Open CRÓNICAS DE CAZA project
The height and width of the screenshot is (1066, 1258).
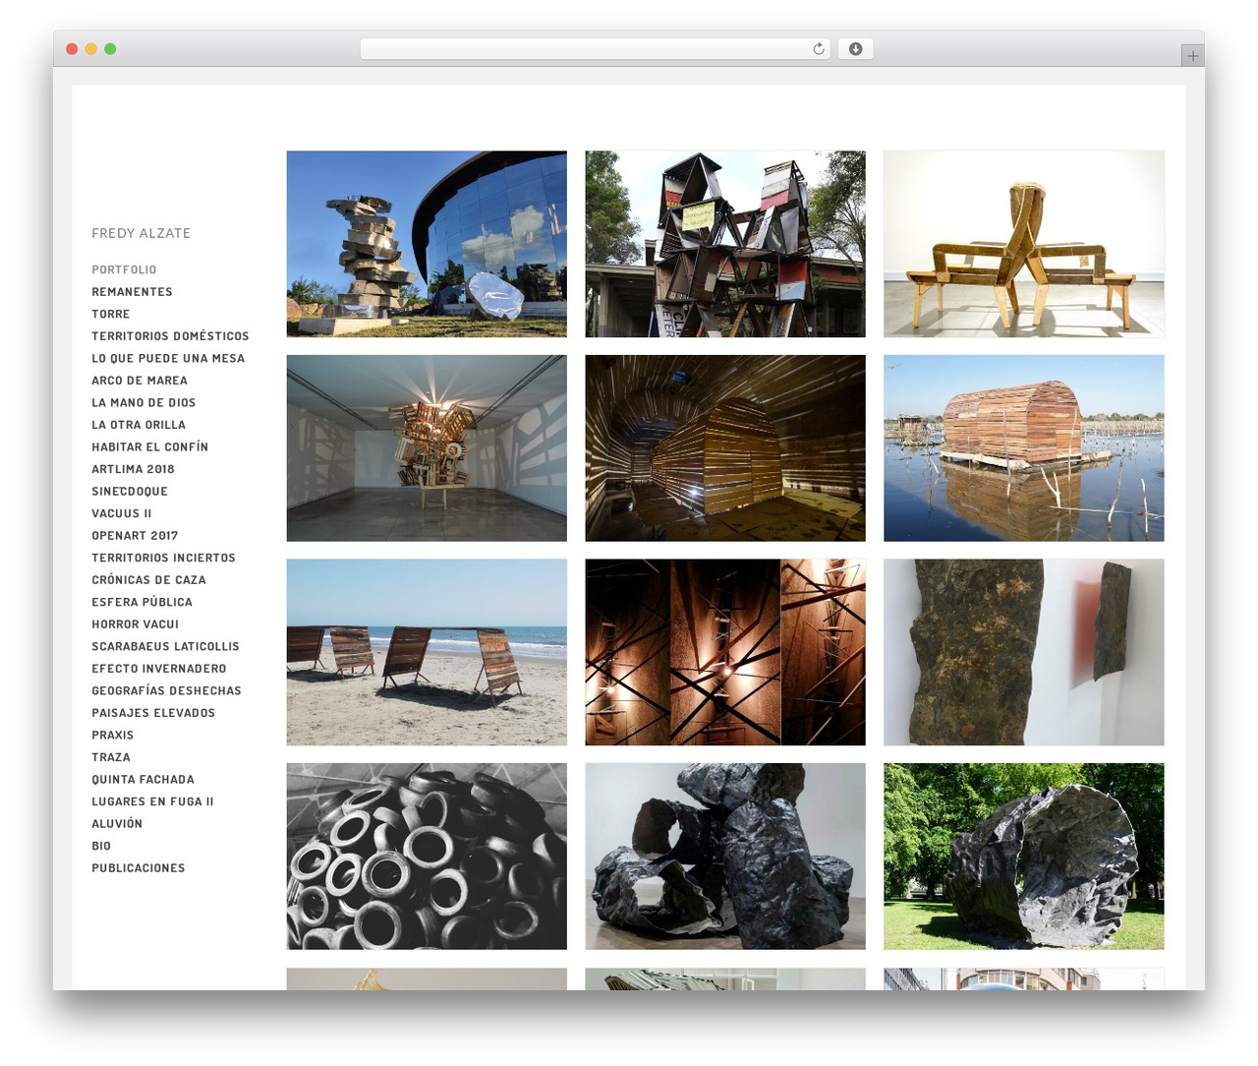pyautogui.click(x=148, y=580)
